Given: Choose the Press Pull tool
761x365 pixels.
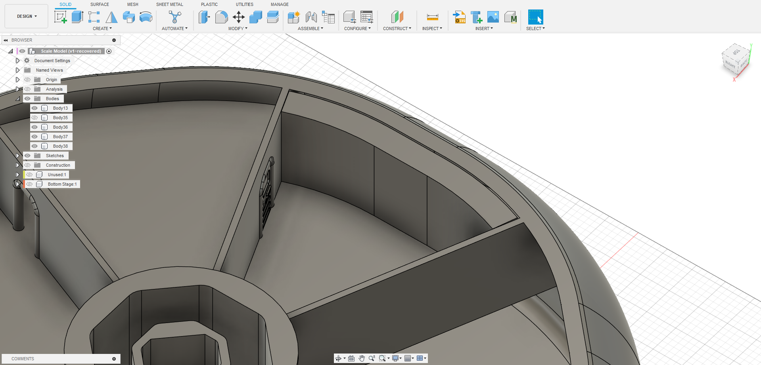Looking at the screenshot, I should pyautogui.click(x=204, y=17).
